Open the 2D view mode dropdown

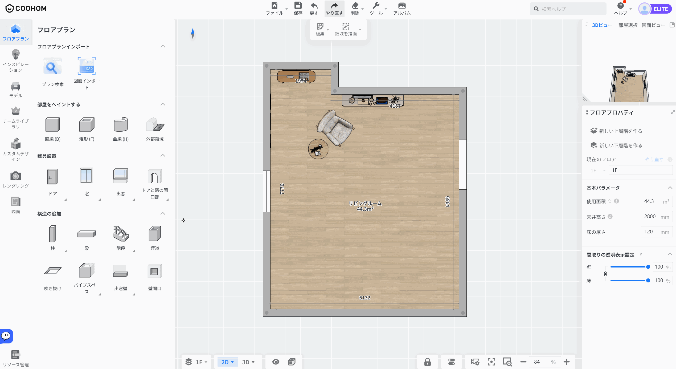click(227, 362)
